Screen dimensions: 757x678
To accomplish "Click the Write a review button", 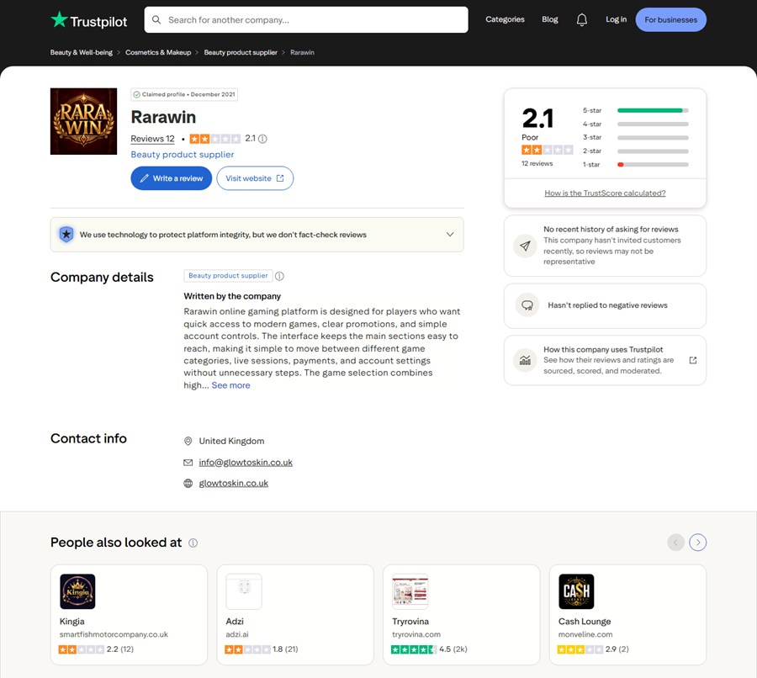I will tap(172, 178).
